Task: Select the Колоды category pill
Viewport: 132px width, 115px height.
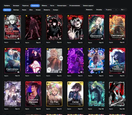Action: click(x=55, y=10)
